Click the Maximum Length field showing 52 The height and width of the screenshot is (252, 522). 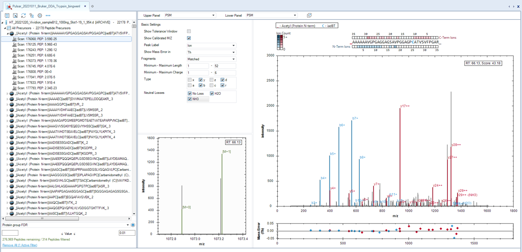click(225, 66)
